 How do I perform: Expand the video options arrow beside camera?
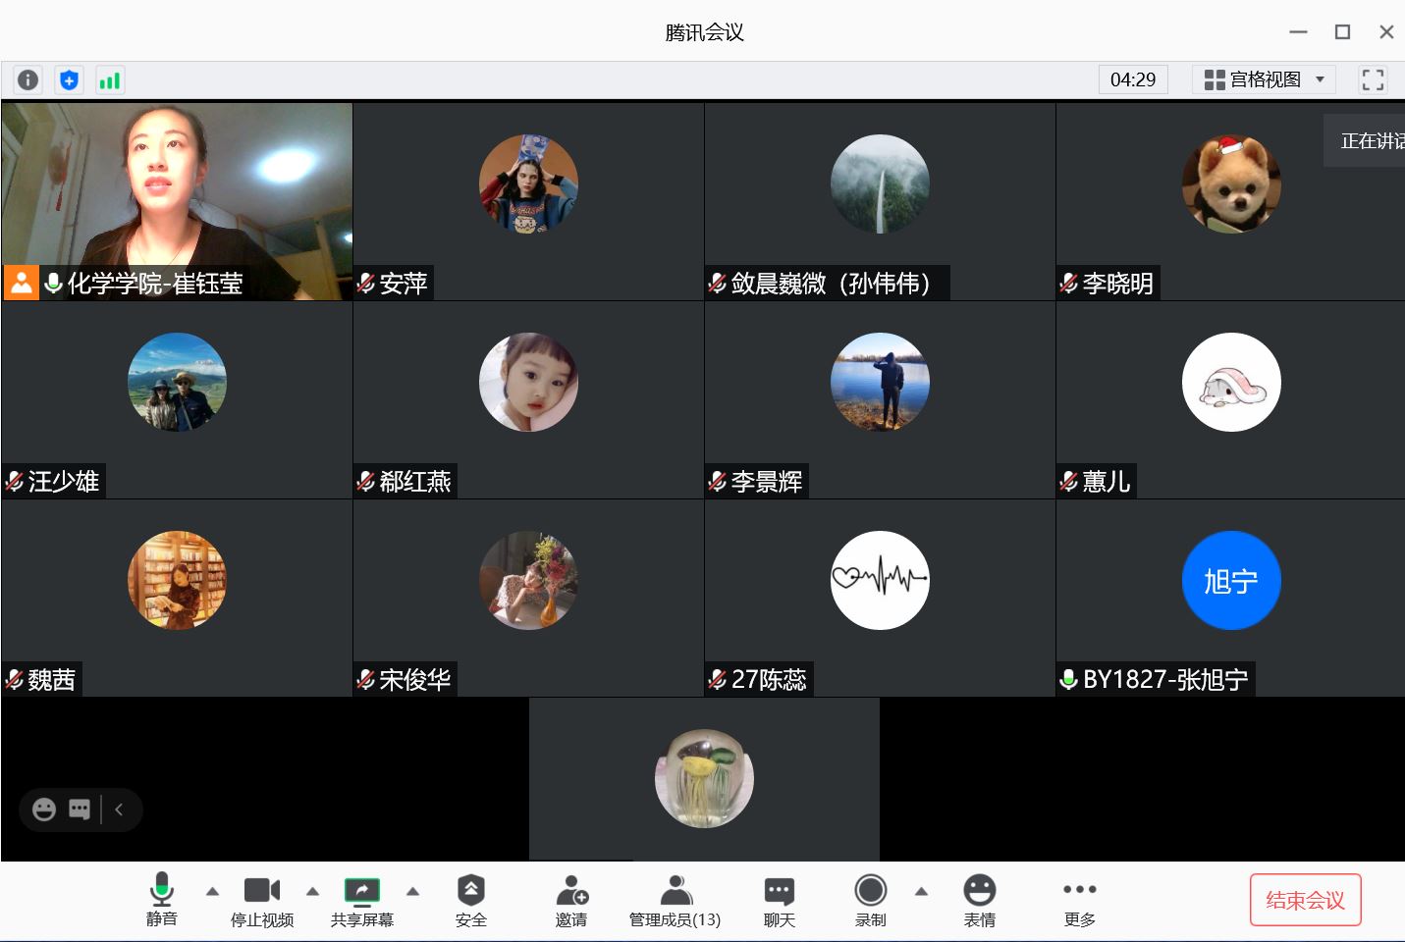tap(312, 892)
